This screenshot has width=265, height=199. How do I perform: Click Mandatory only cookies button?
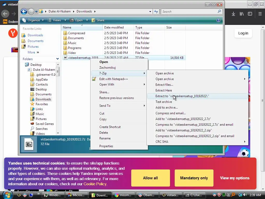(x=194, y=178)
